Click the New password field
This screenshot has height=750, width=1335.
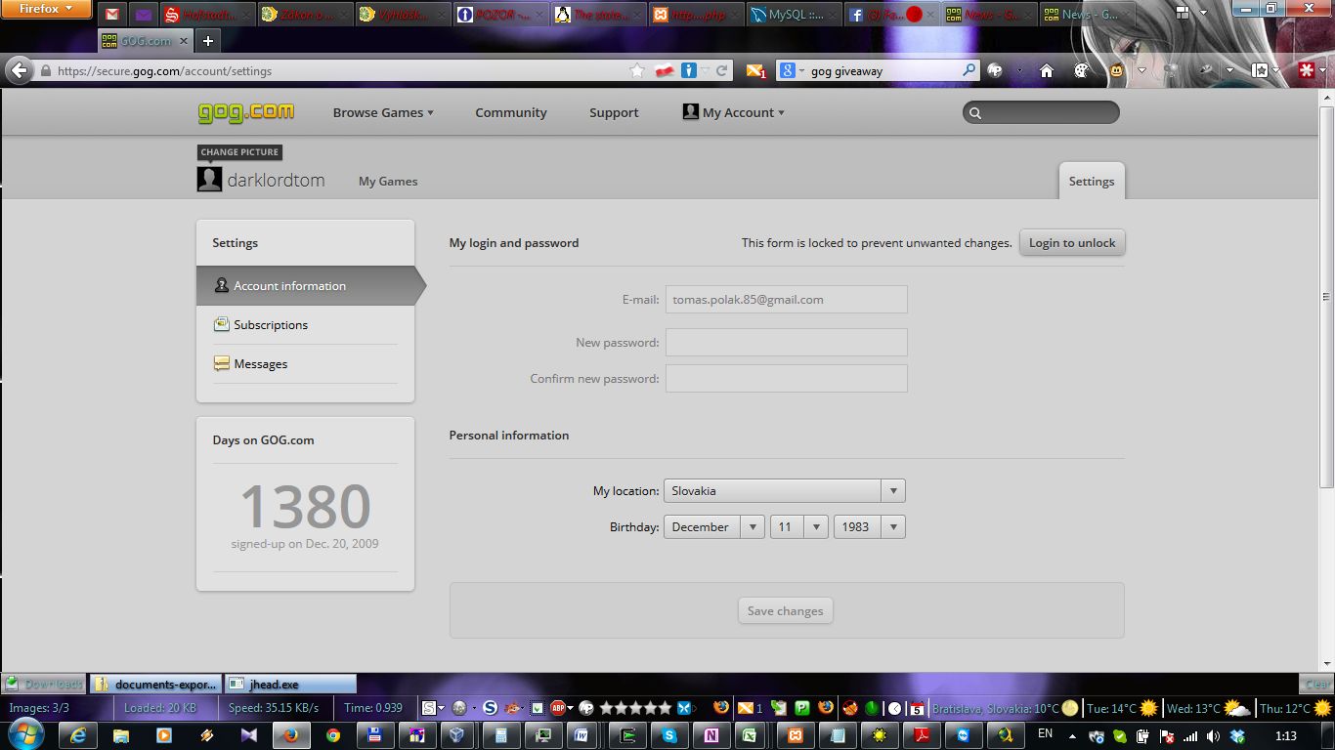click(x=787, y=342)
